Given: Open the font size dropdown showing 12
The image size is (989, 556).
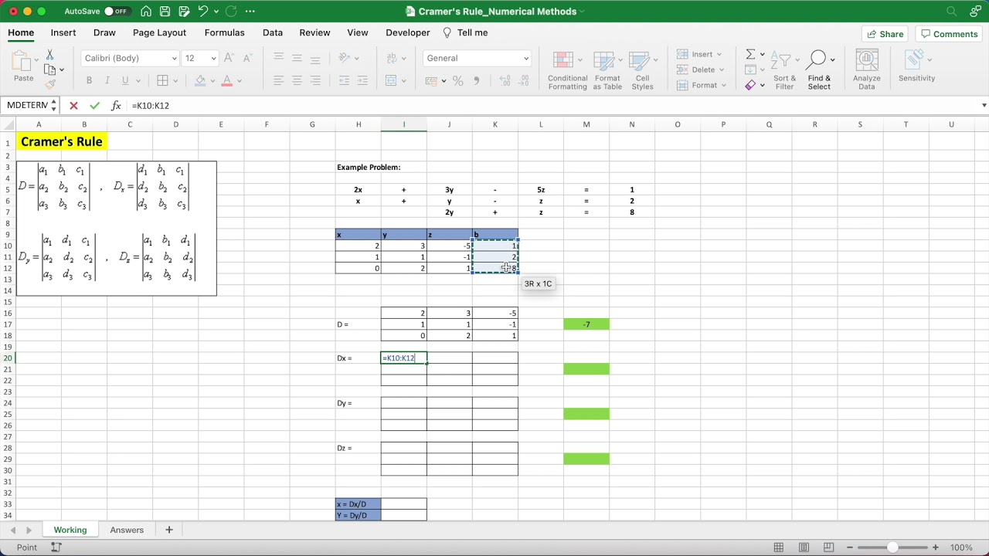Looking at the screenshot, I should click(200, 58).
